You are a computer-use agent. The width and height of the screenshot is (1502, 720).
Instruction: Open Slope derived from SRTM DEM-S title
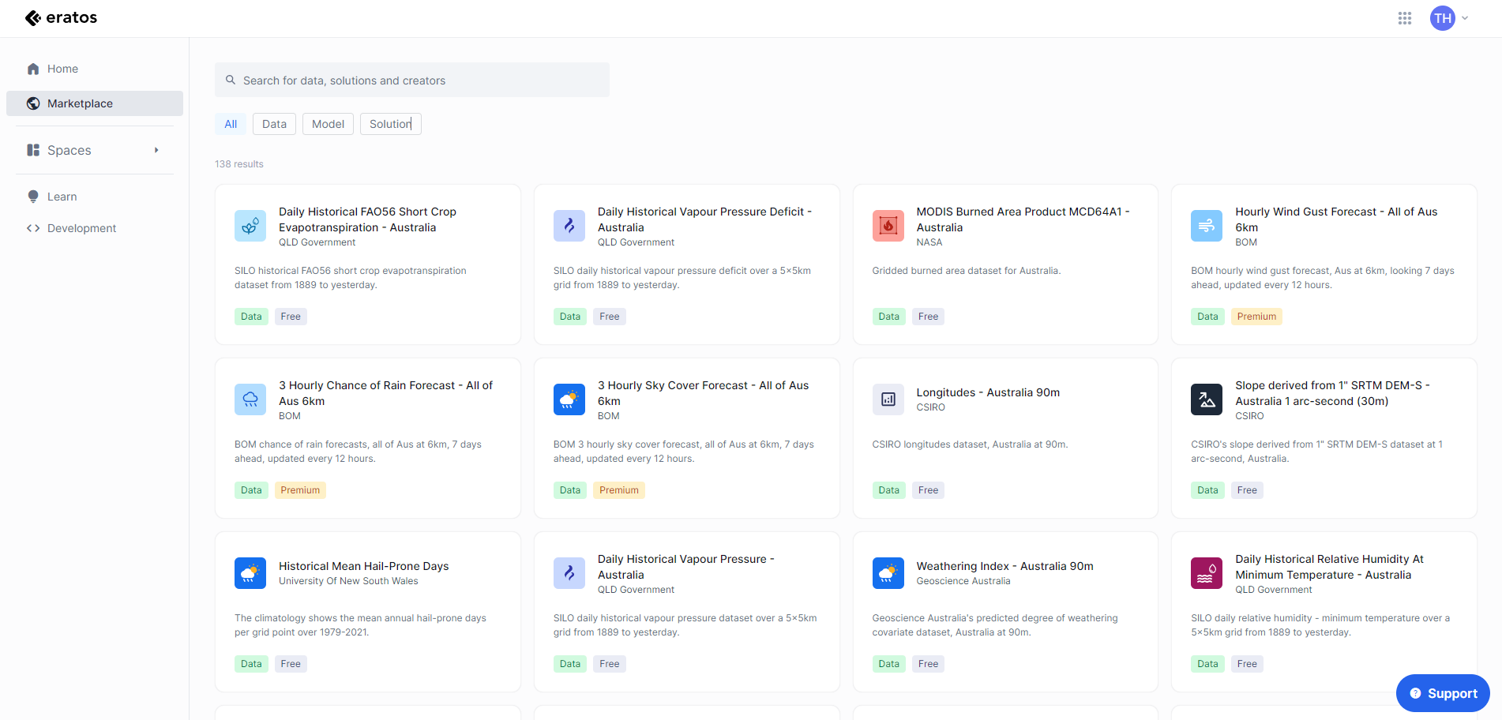tap(1332, 393)
